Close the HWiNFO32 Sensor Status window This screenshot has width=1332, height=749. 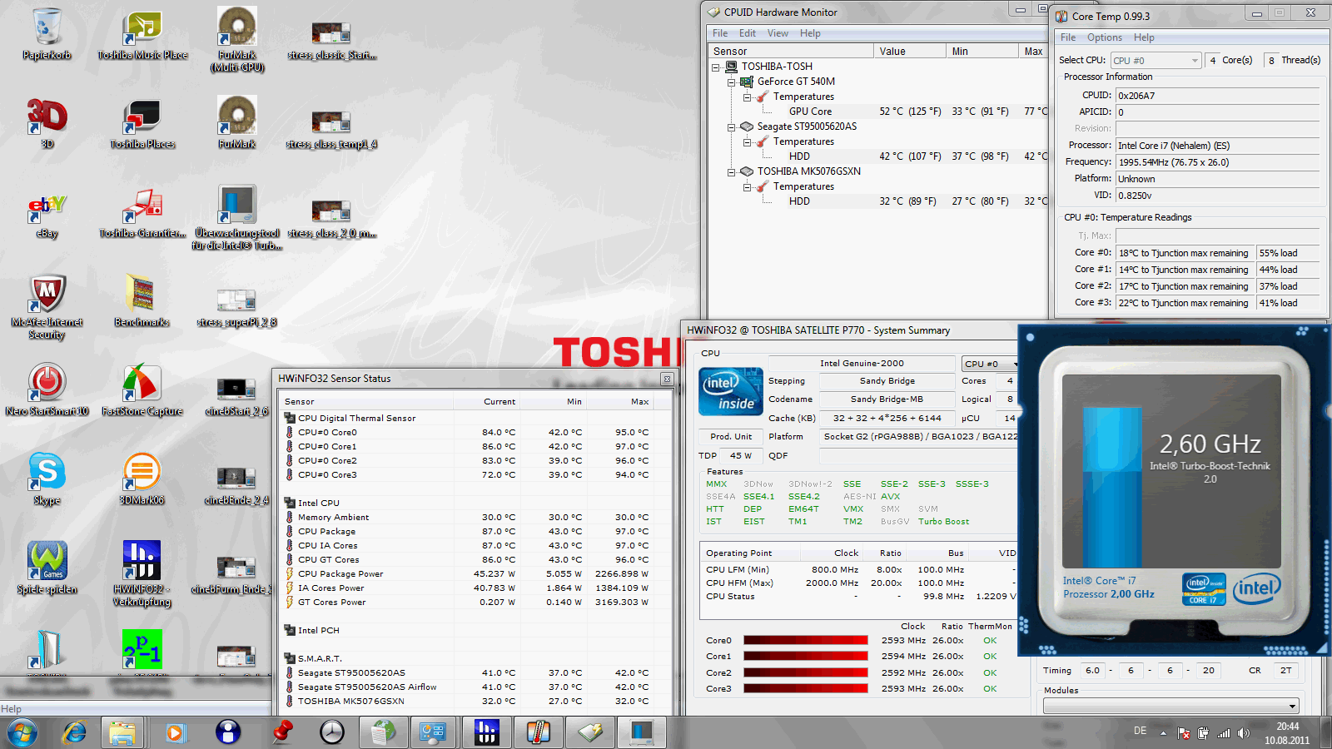(666, 379)
